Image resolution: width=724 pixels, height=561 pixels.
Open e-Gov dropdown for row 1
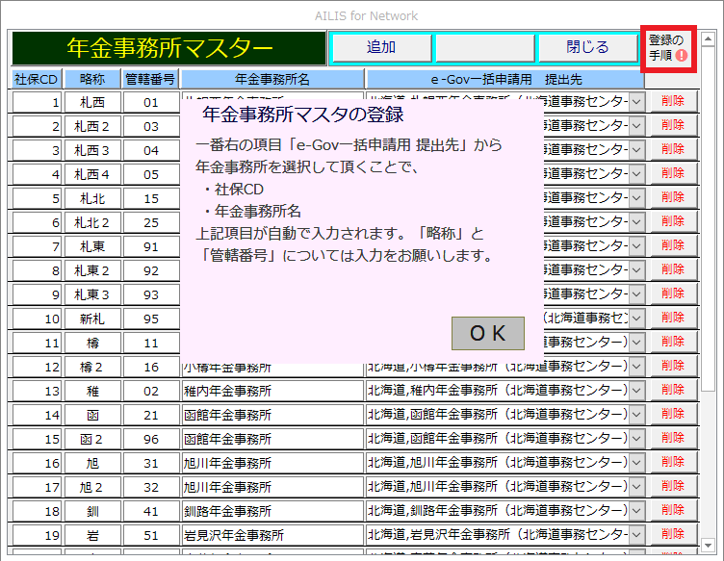coord(636,102)
